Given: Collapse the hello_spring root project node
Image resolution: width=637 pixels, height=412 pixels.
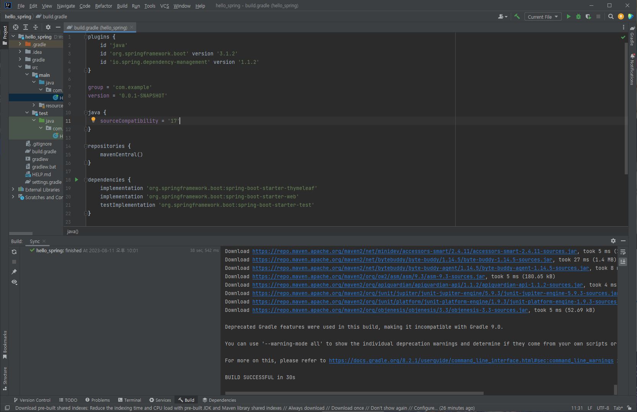Looking at the screenshot, I should [x=13, y=36].
